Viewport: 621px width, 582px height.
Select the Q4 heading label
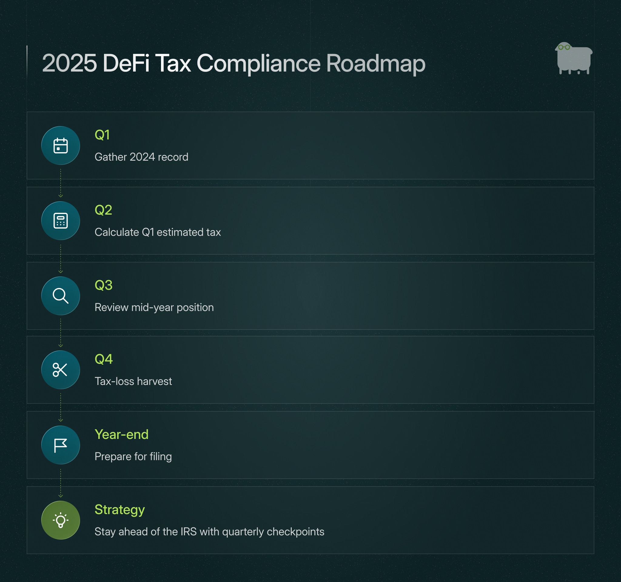[x=104, y=360]
